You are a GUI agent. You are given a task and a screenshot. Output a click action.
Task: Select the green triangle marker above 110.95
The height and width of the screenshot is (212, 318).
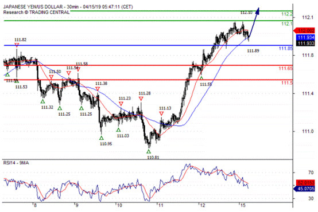coord(102,138)
